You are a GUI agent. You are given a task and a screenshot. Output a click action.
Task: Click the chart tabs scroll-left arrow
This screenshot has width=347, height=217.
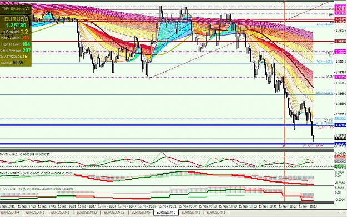338,213
